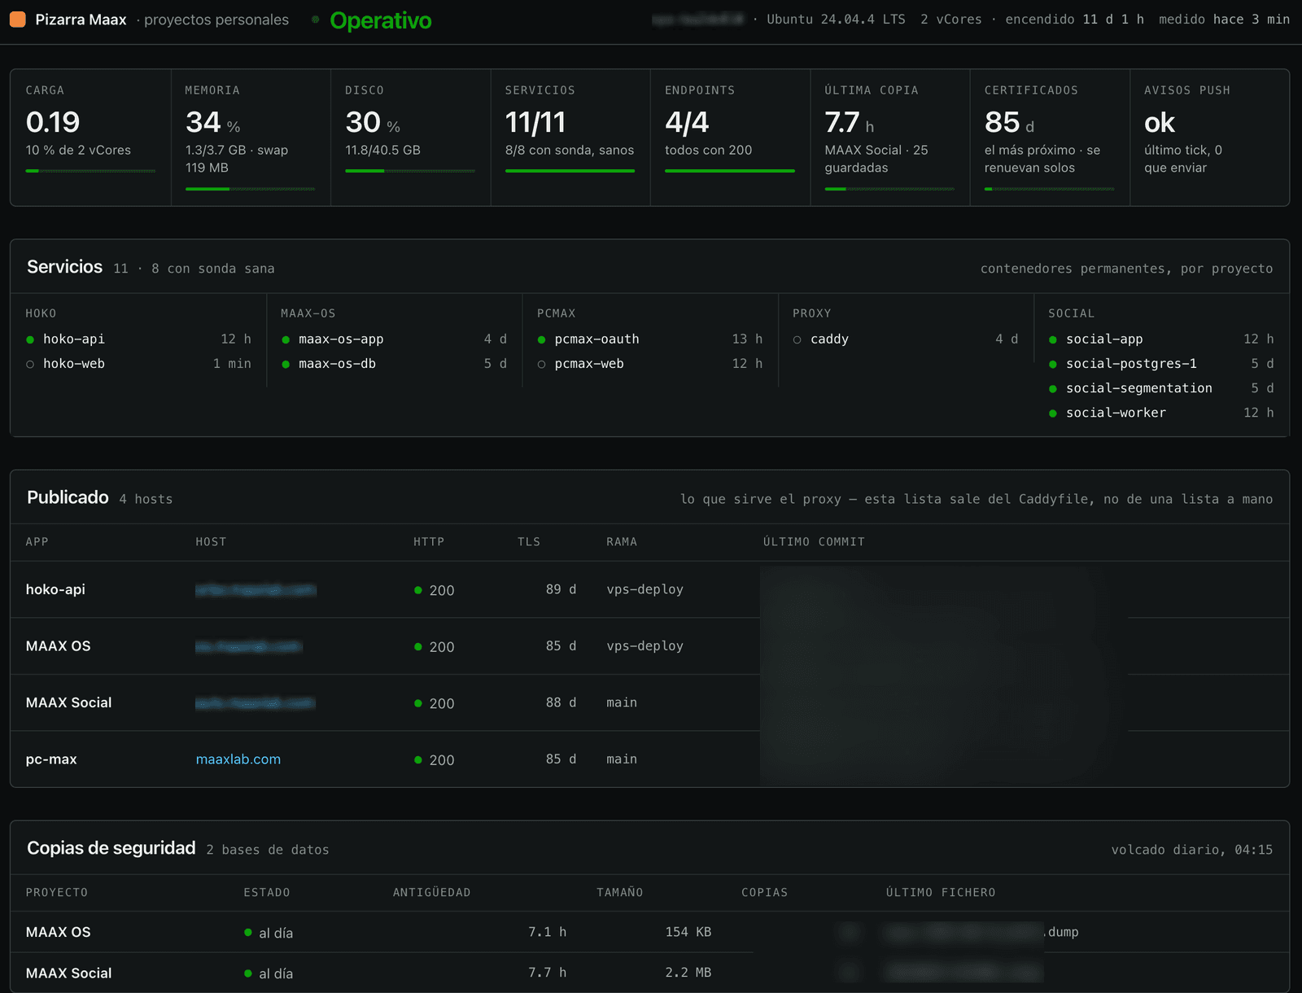Click the 'ÚLTIMO FICHERO' column header

(x=941, y=893)
